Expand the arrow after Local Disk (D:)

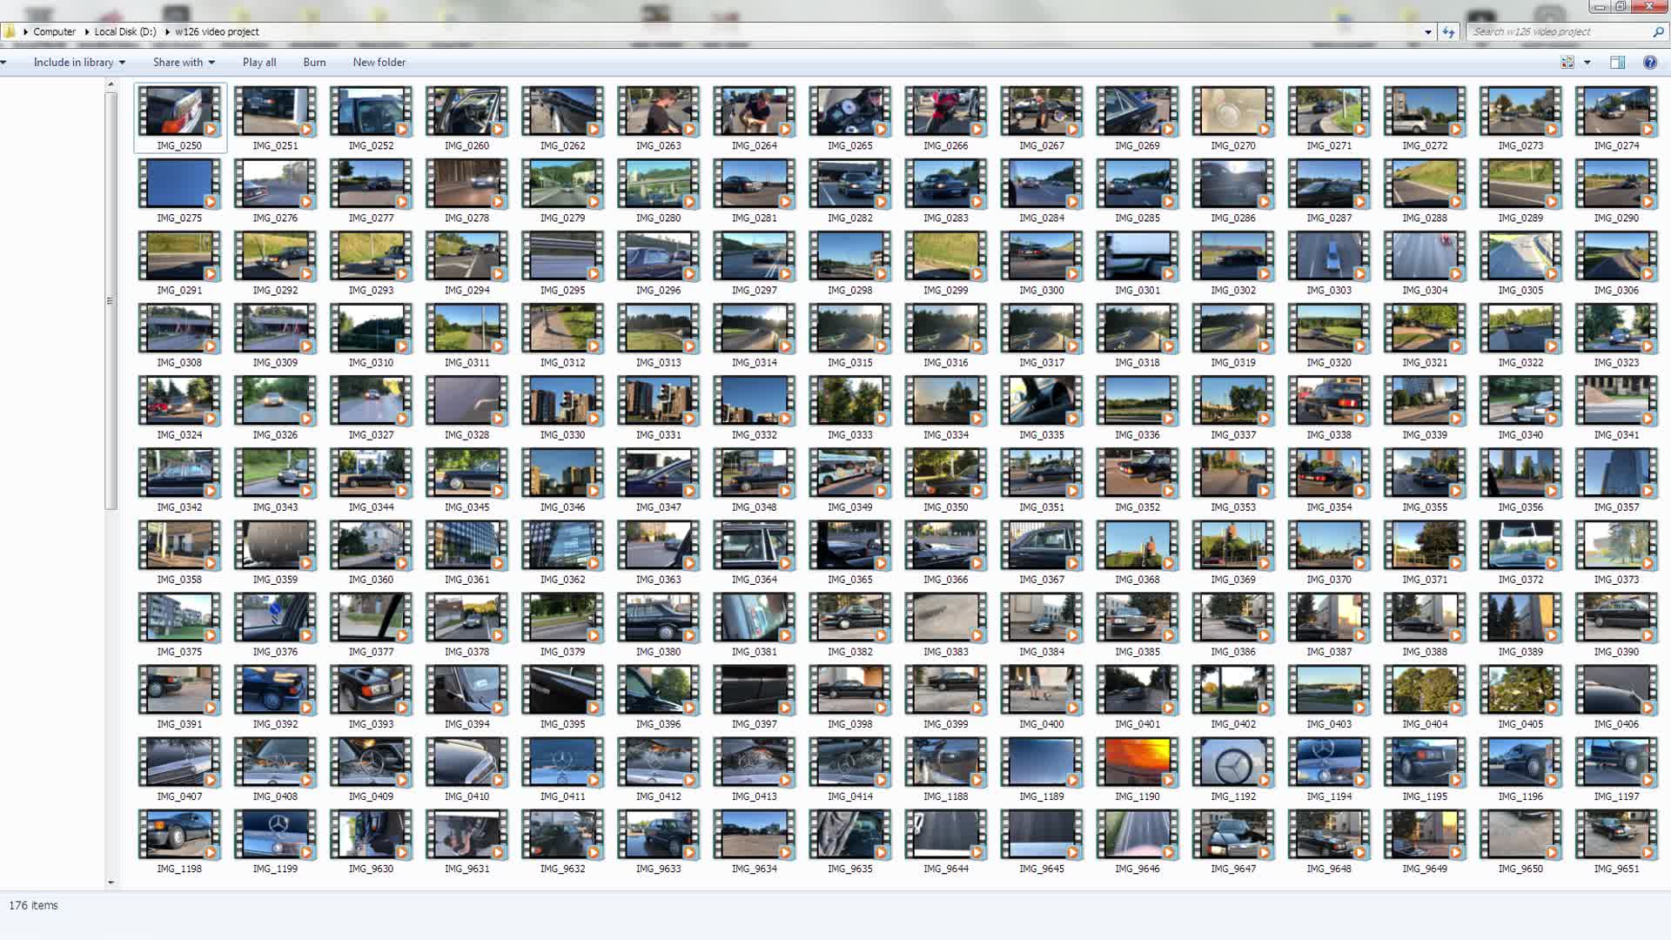point(166,31)
